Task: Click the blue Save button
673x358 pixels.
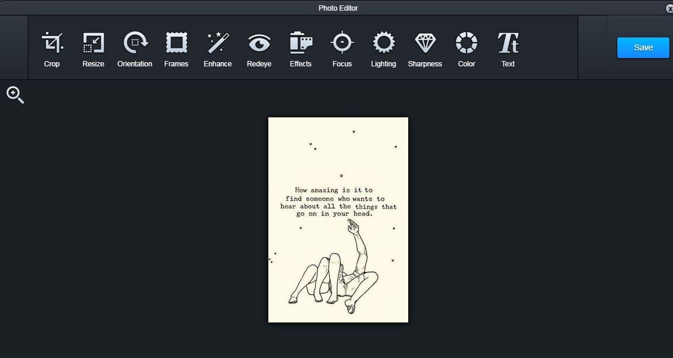Action: click(x=643, y=47)
